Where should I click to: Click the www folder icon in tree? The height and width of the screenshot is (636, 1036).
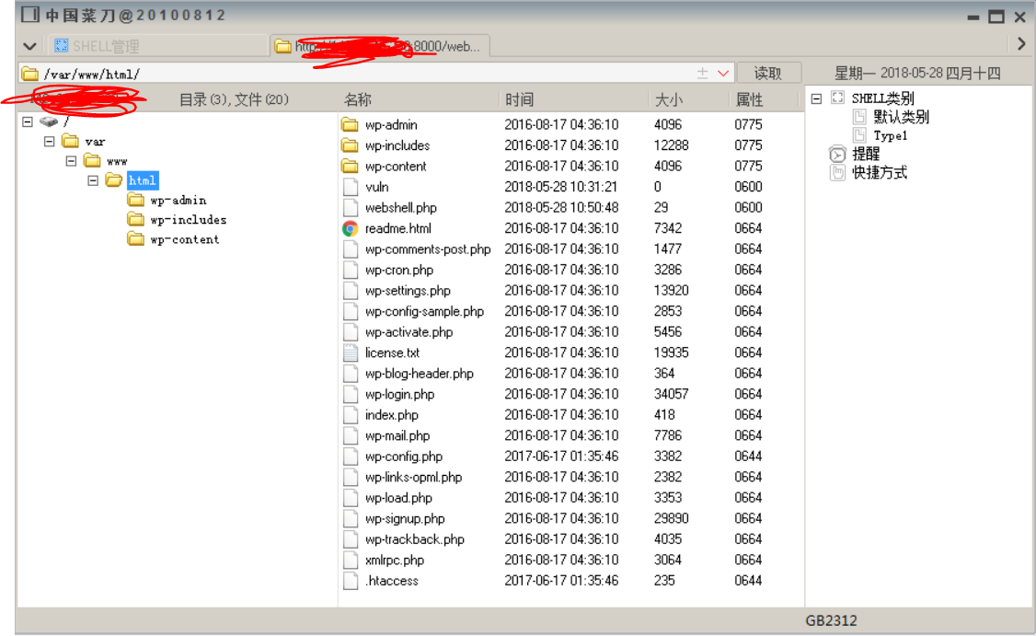pos(92,161)
